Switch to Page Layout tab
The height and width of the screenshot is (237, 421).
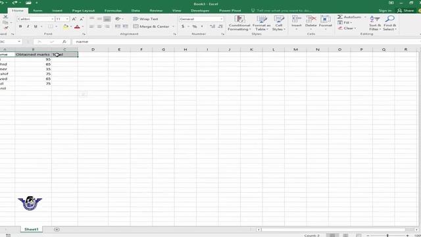point(84,11)
